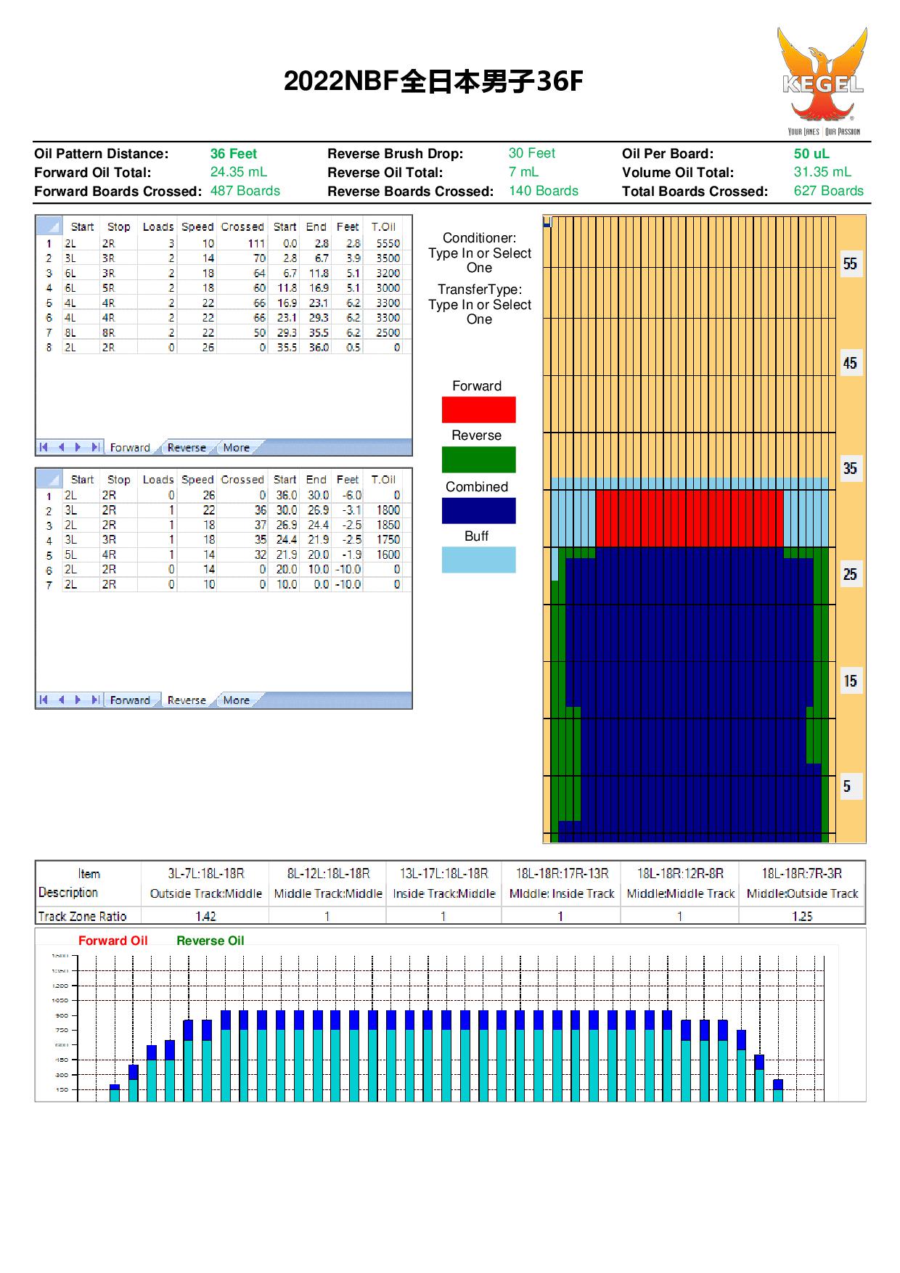The image size is (900, 1273).
Task: Click TransferType 'Type In or Select One' field
Action: click(x=480, y=312)
